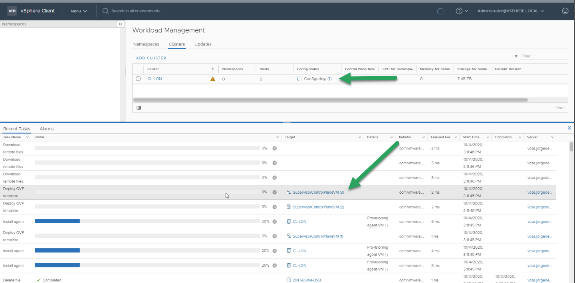Open the Menu dropdown
Screen dimensions: 575x283
pos(79,11)
